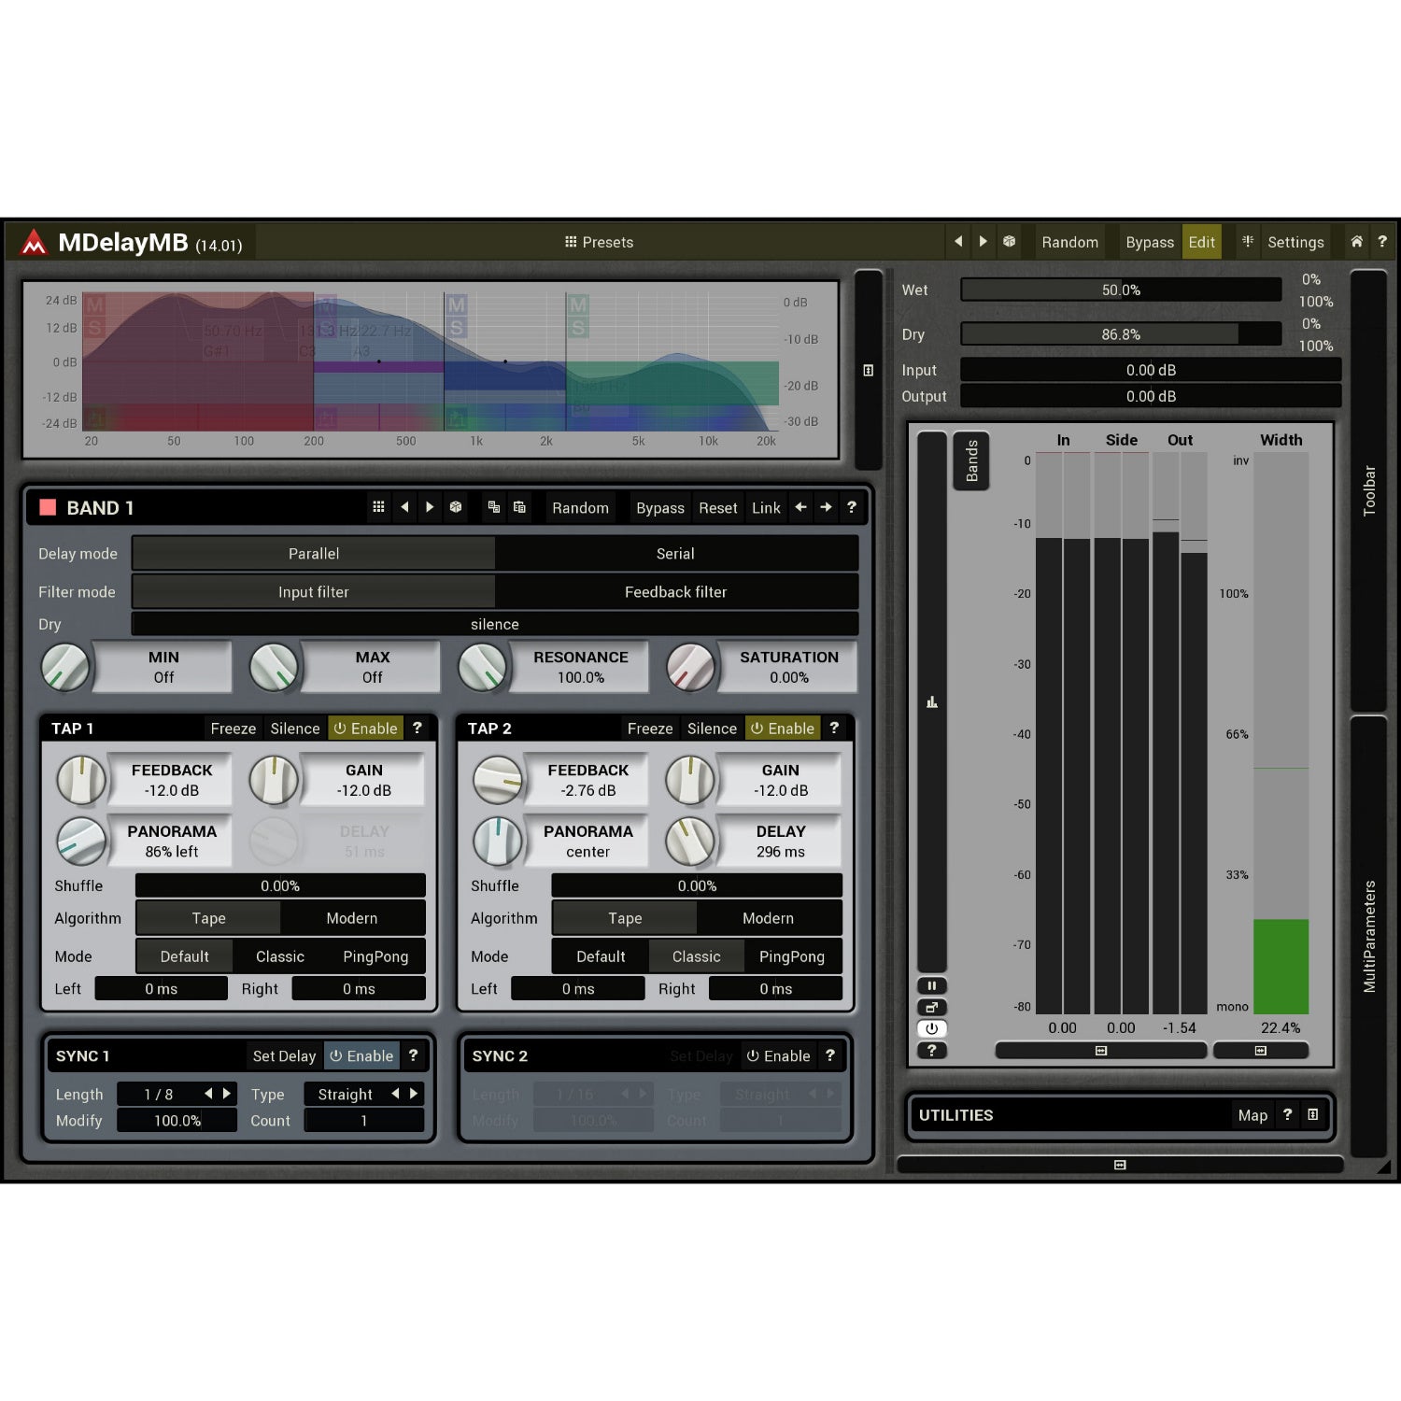Screen dimensions: 1401x1401
Task: Click Band 1 color swatch
Action: tap(48, 507)
